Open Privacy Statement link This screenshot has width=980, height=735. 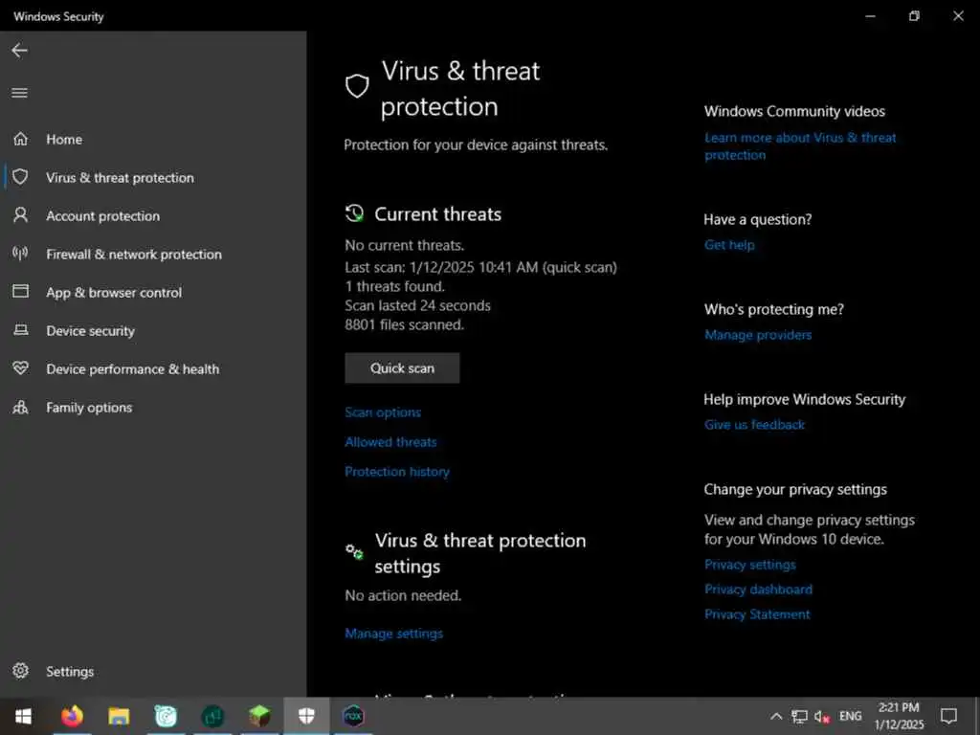coord(757,614)
